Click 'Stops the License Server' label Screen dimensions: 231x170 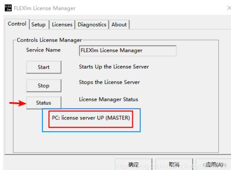coord(109,82)
